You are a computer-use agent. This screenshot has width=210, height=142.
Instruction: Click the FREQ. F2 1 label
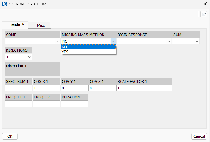(43, 97)
